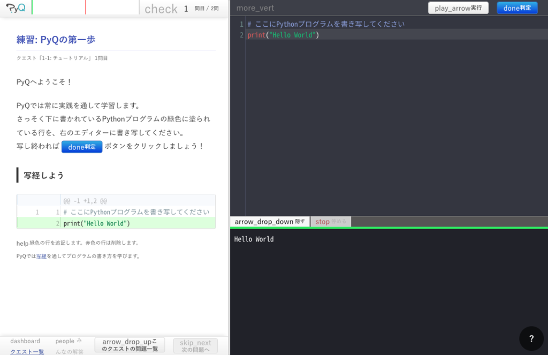Click the title 練習: PyQの第一歩
This screenshot has width=548, height=355.
point(56,40)
